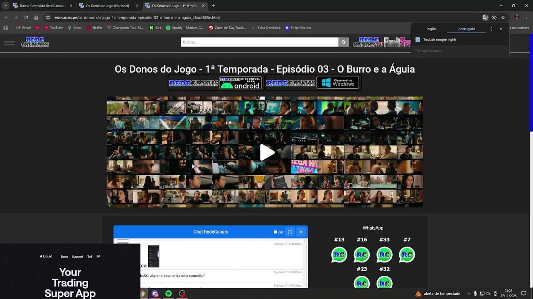Open the Maps bookmark

click(75, 28)
